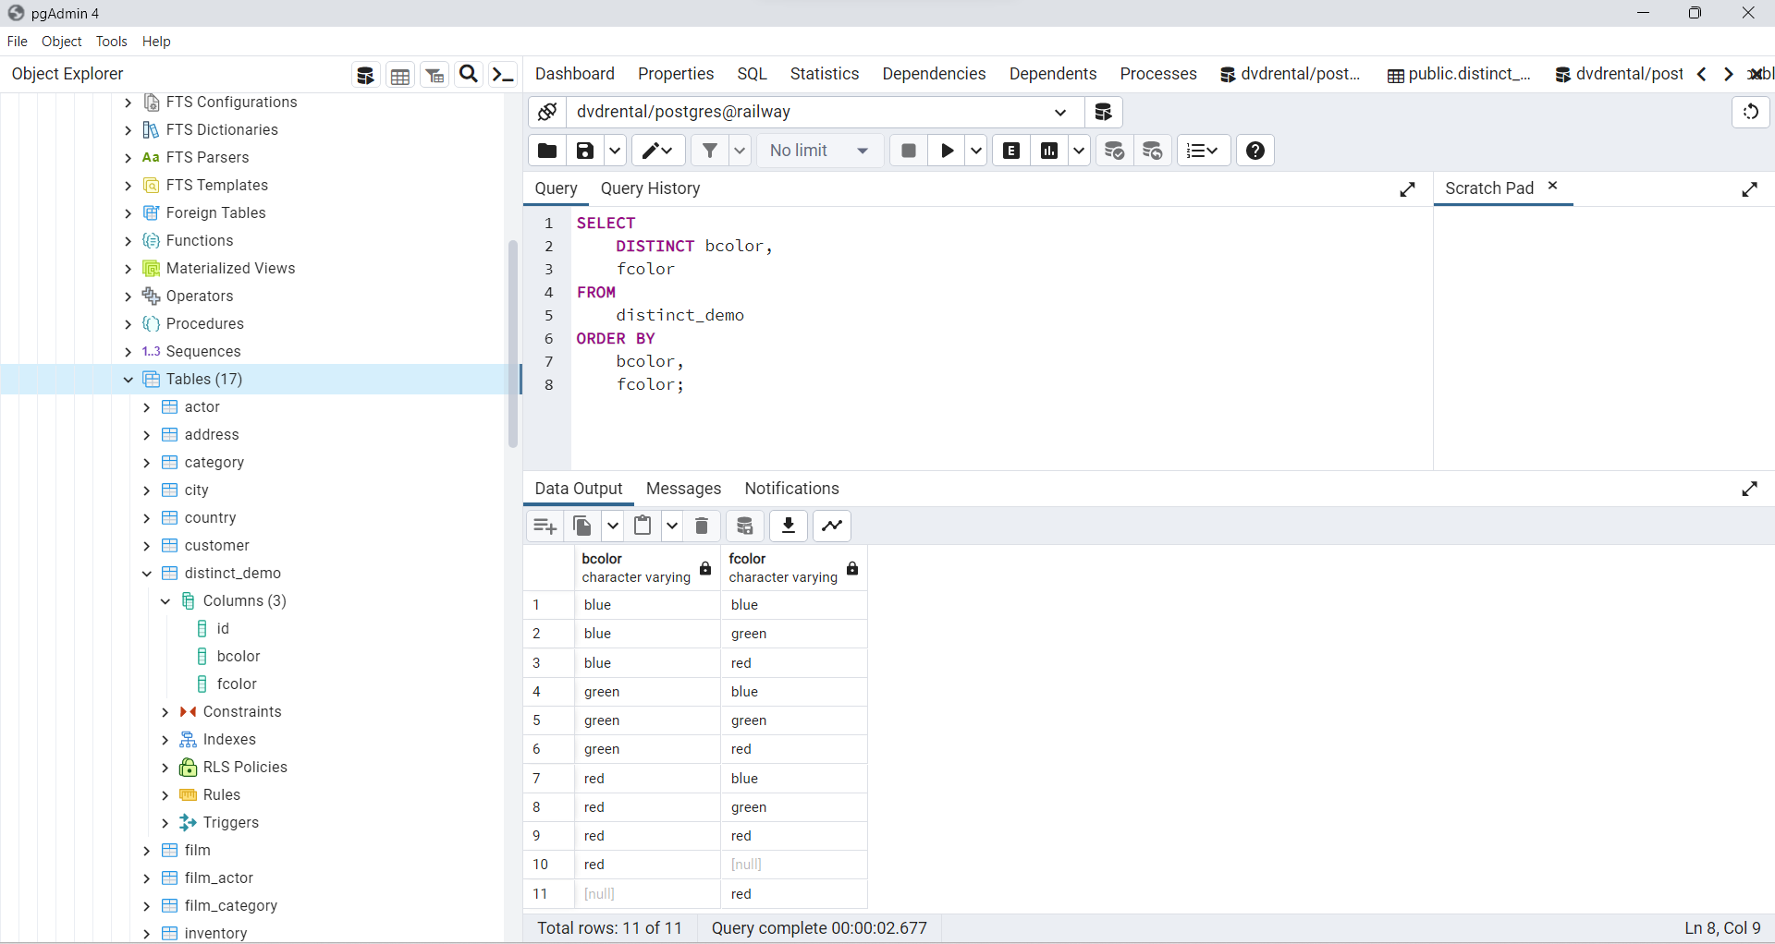Execute the query with the play icon

point(947,151)
